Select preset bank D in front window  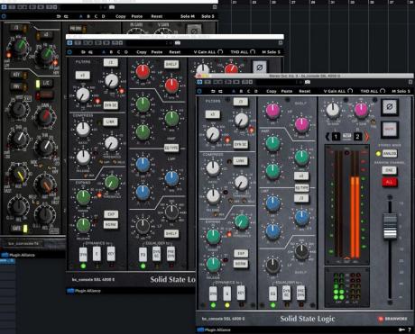(x=256, y=91)
